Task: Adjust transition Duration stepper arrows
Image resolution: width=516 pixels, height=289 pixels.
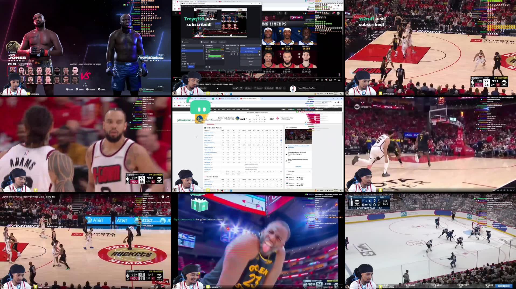Action: [x=238, y=51]
